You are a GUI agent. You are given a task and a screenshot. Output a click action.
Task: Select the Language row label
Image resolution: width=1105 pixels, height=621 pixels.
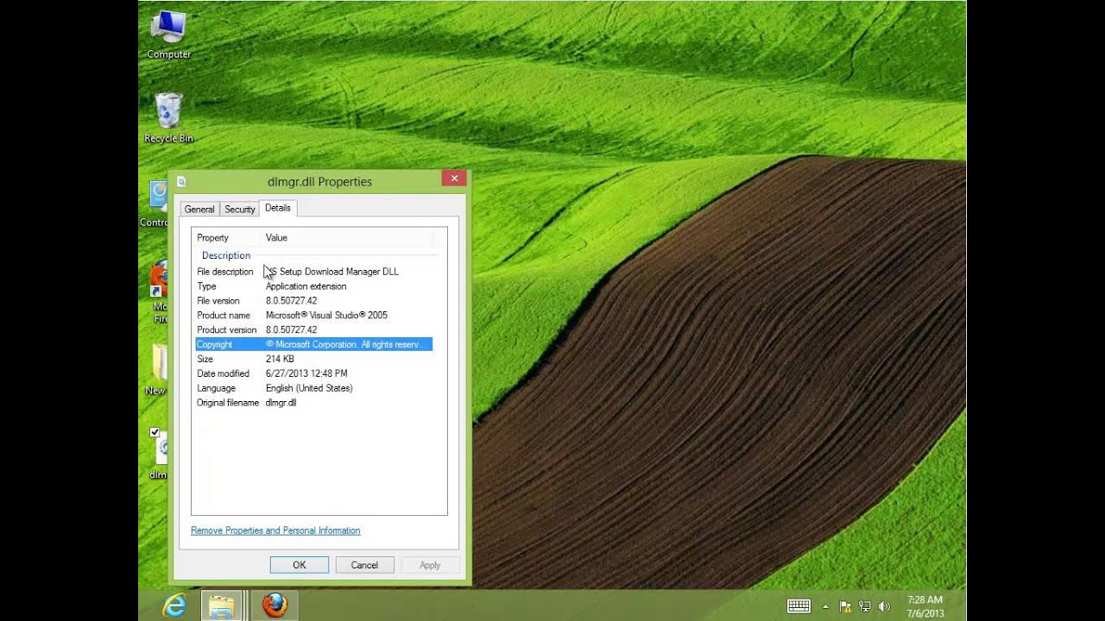(x=216, y=388)
